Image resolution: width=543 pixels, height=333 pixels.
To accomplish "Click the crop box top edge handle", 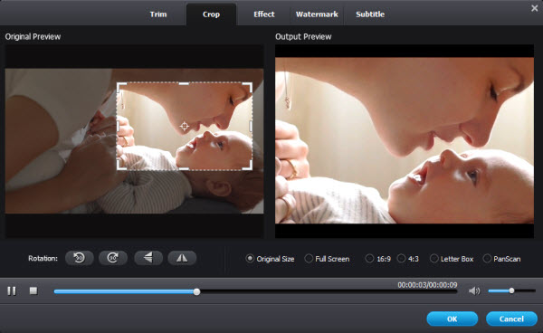I will (x=184, y=83).
